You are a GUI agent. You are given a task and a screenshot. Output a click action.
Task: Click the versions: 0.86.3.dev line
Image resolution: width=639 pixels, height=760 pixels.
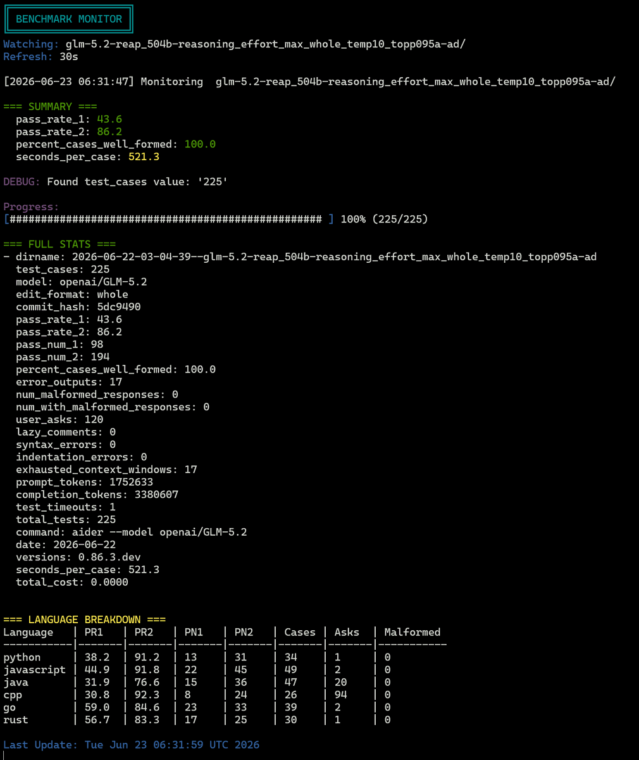(78, 557)
